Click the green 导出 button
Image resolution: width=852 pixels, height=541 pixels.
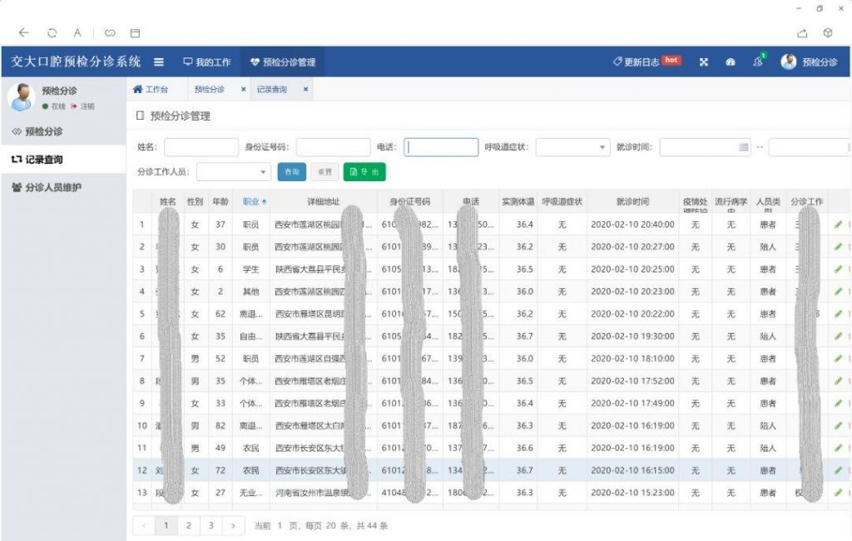pos(364,172)
